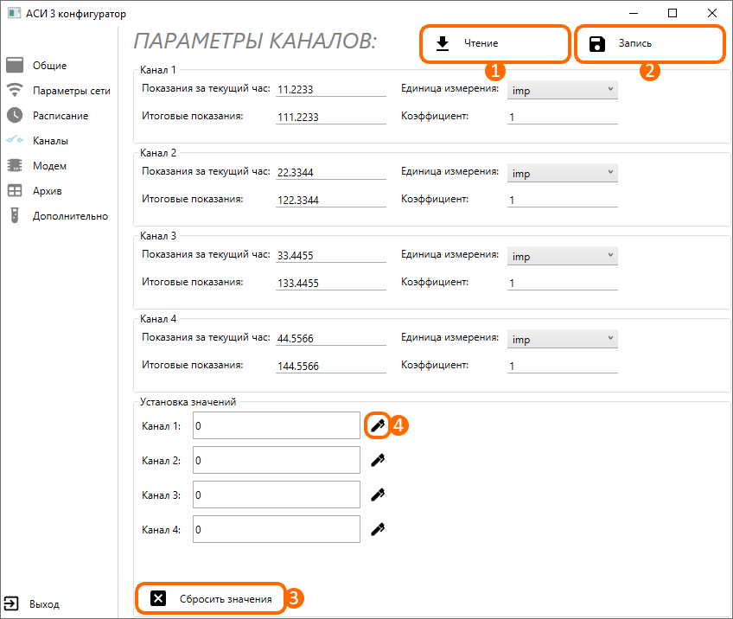Click the test tube icon for Дополнительно
This screenshot has width=733, height=619.
[x=15, y=215]
